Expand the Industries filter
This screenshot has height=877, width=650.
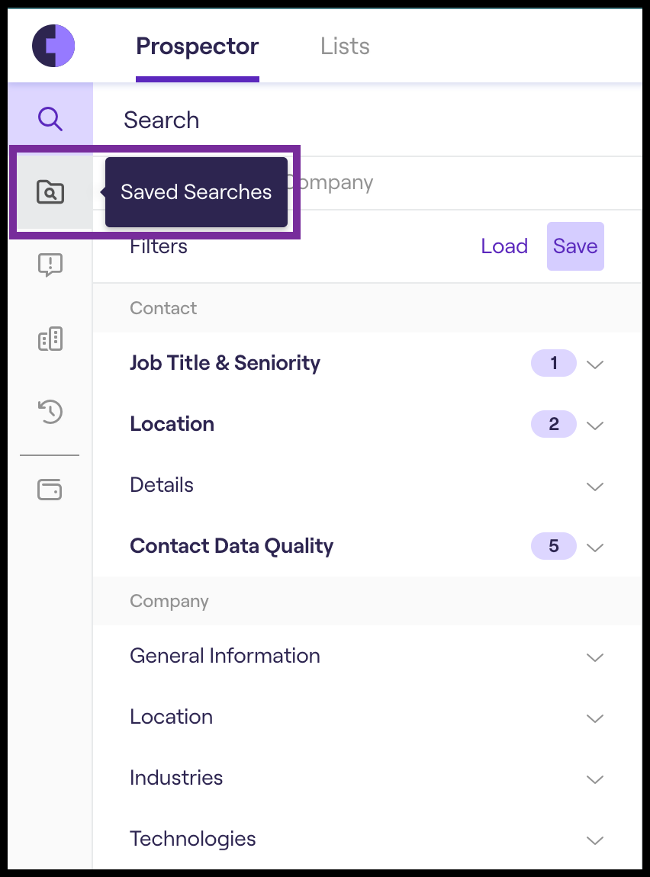(x=595, y=779)
